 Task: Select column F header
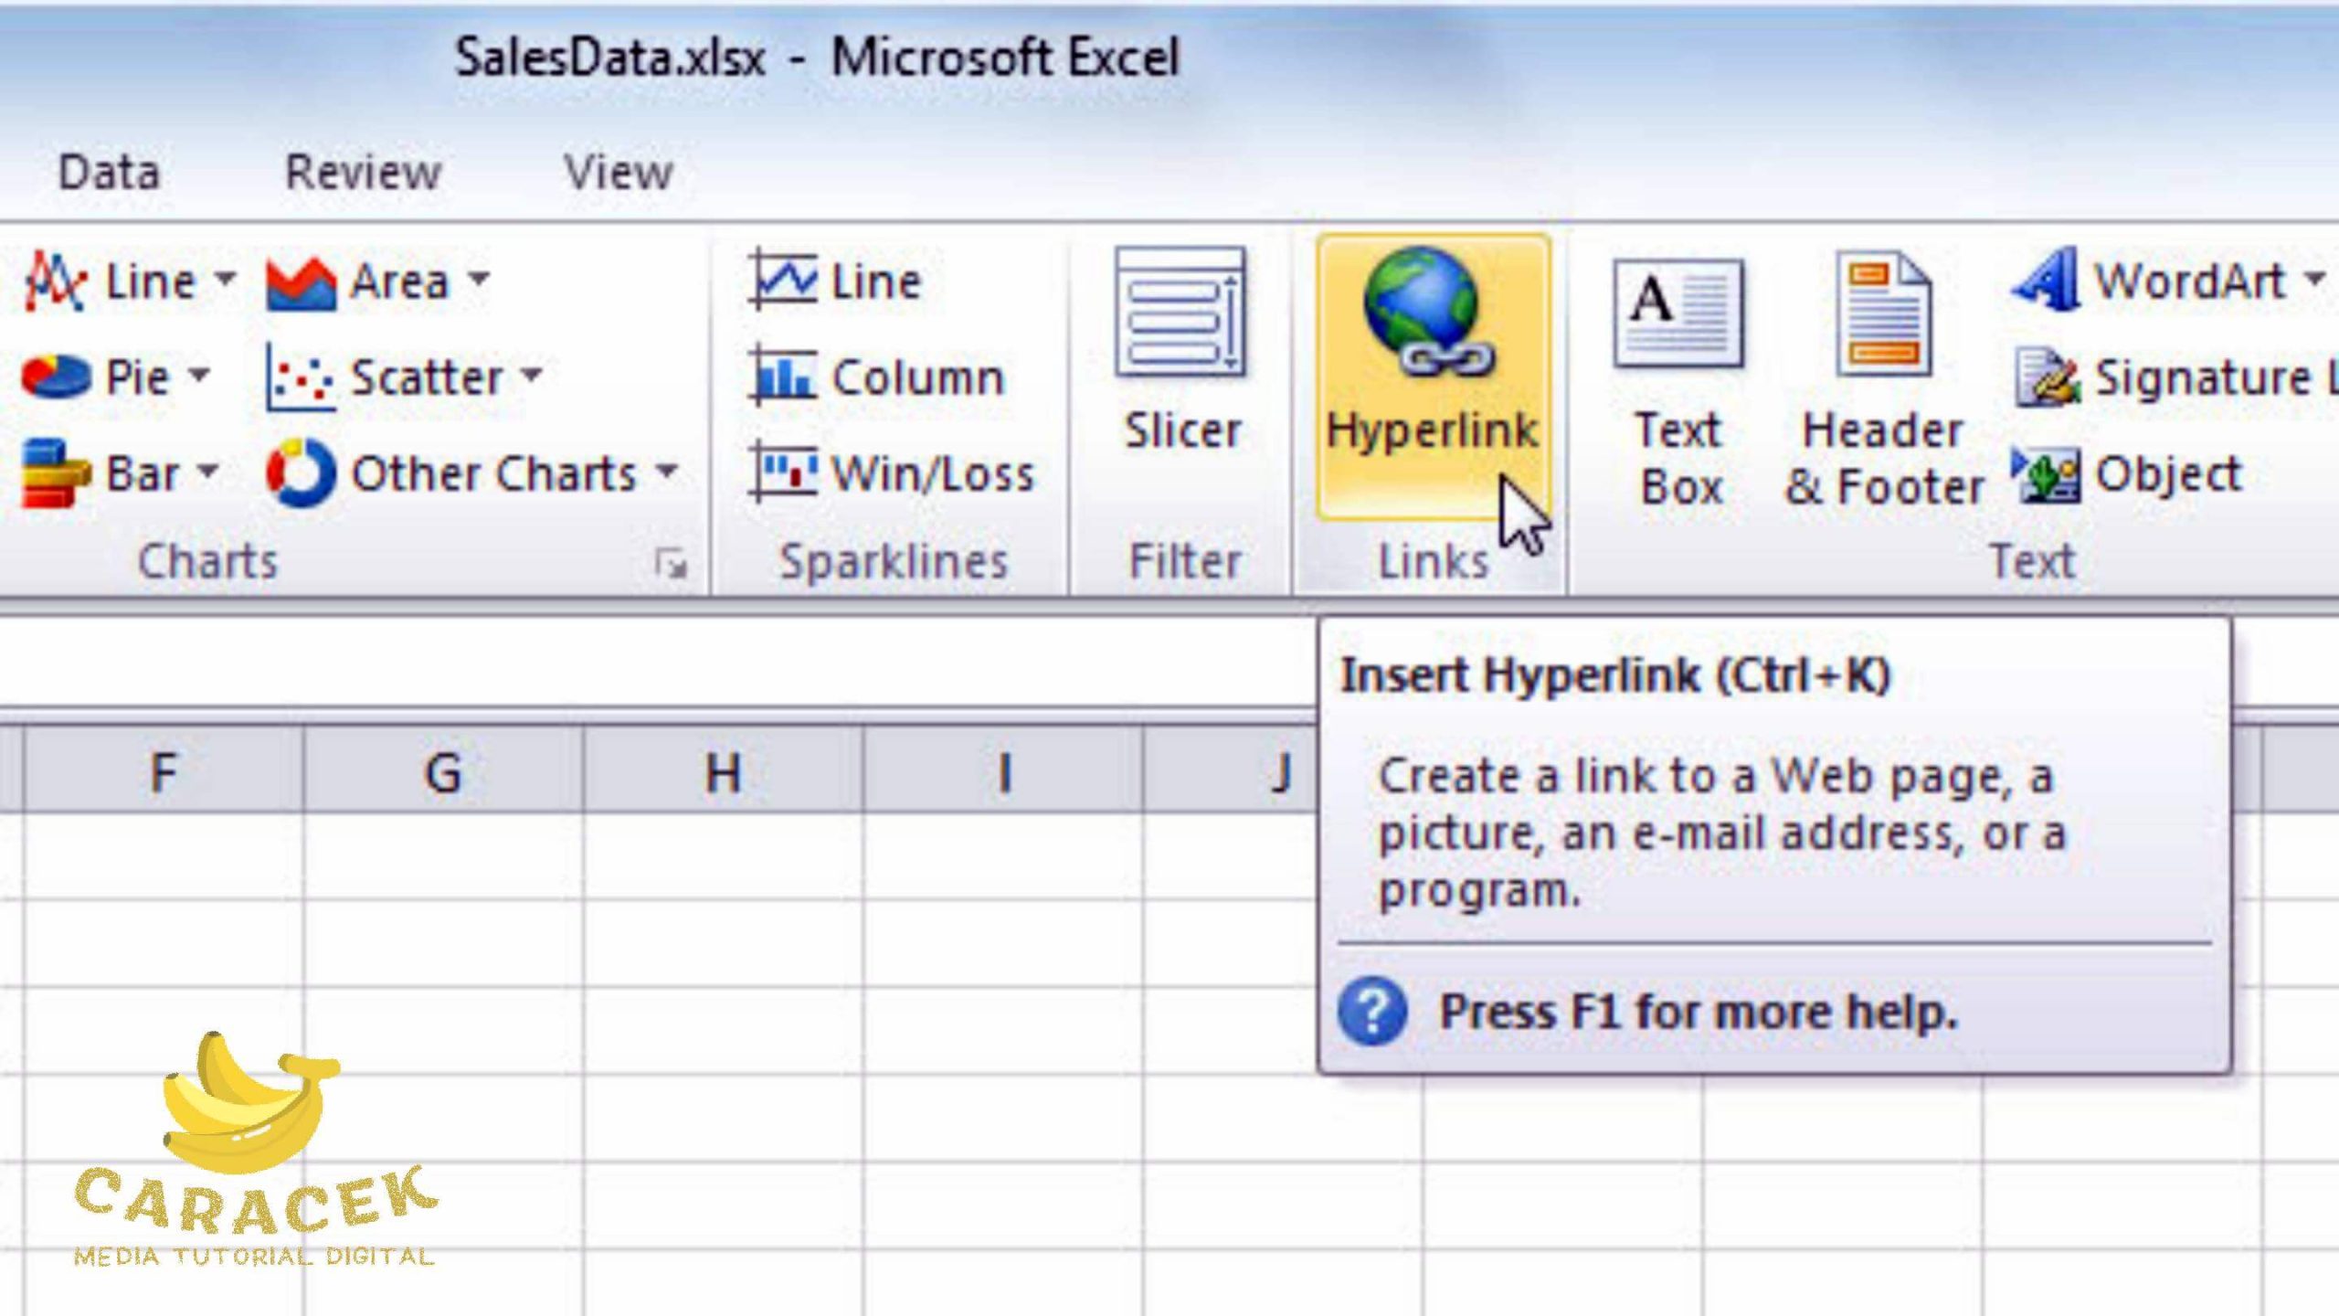click(164, 769)
